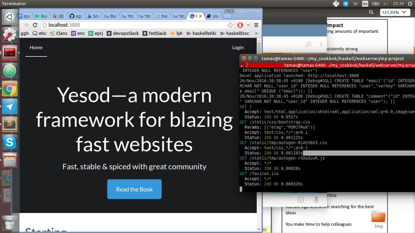Go forward in Chrome navigation

tap(26, 25)
